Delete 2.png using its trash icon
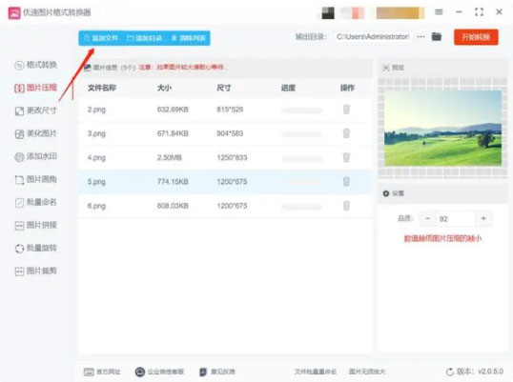513x382 pixels. [x=346, y=110]
